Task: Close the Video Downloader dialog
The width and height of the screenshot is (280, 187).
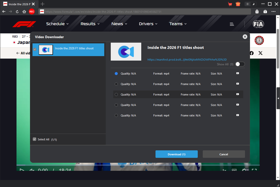Action: pos(245,37)
